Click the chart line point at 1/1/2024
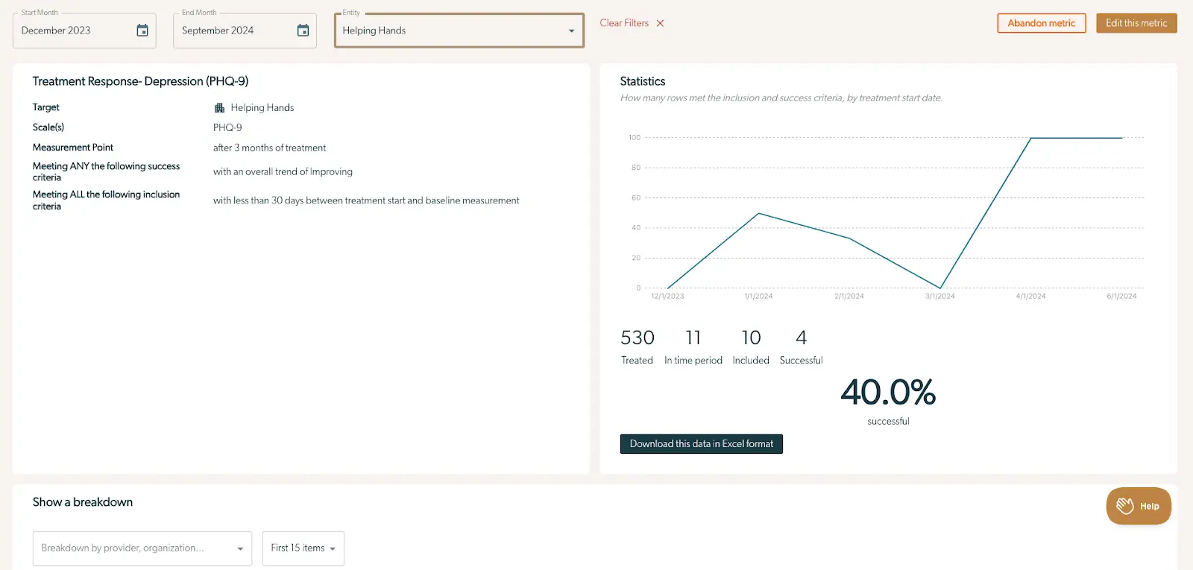The image size is (1193, 570). (x=758, y=214)
